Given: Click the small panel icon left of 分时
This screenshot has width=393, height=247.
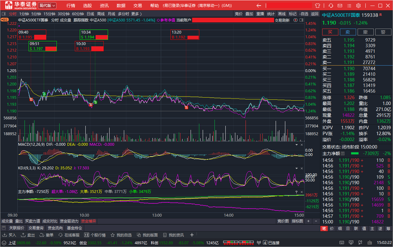Looking at the screenshot, I should (4, 14).
